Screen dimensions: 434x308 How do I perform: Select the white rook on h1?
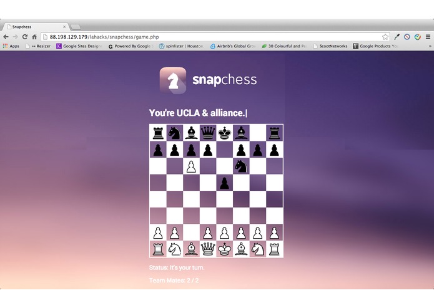pyautogui.click(x=274, y=249)
